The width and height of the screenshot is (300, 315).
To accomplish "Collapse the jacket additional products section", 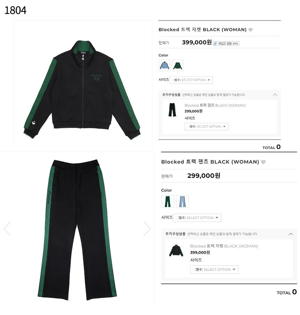I will [x=275, y=95].
